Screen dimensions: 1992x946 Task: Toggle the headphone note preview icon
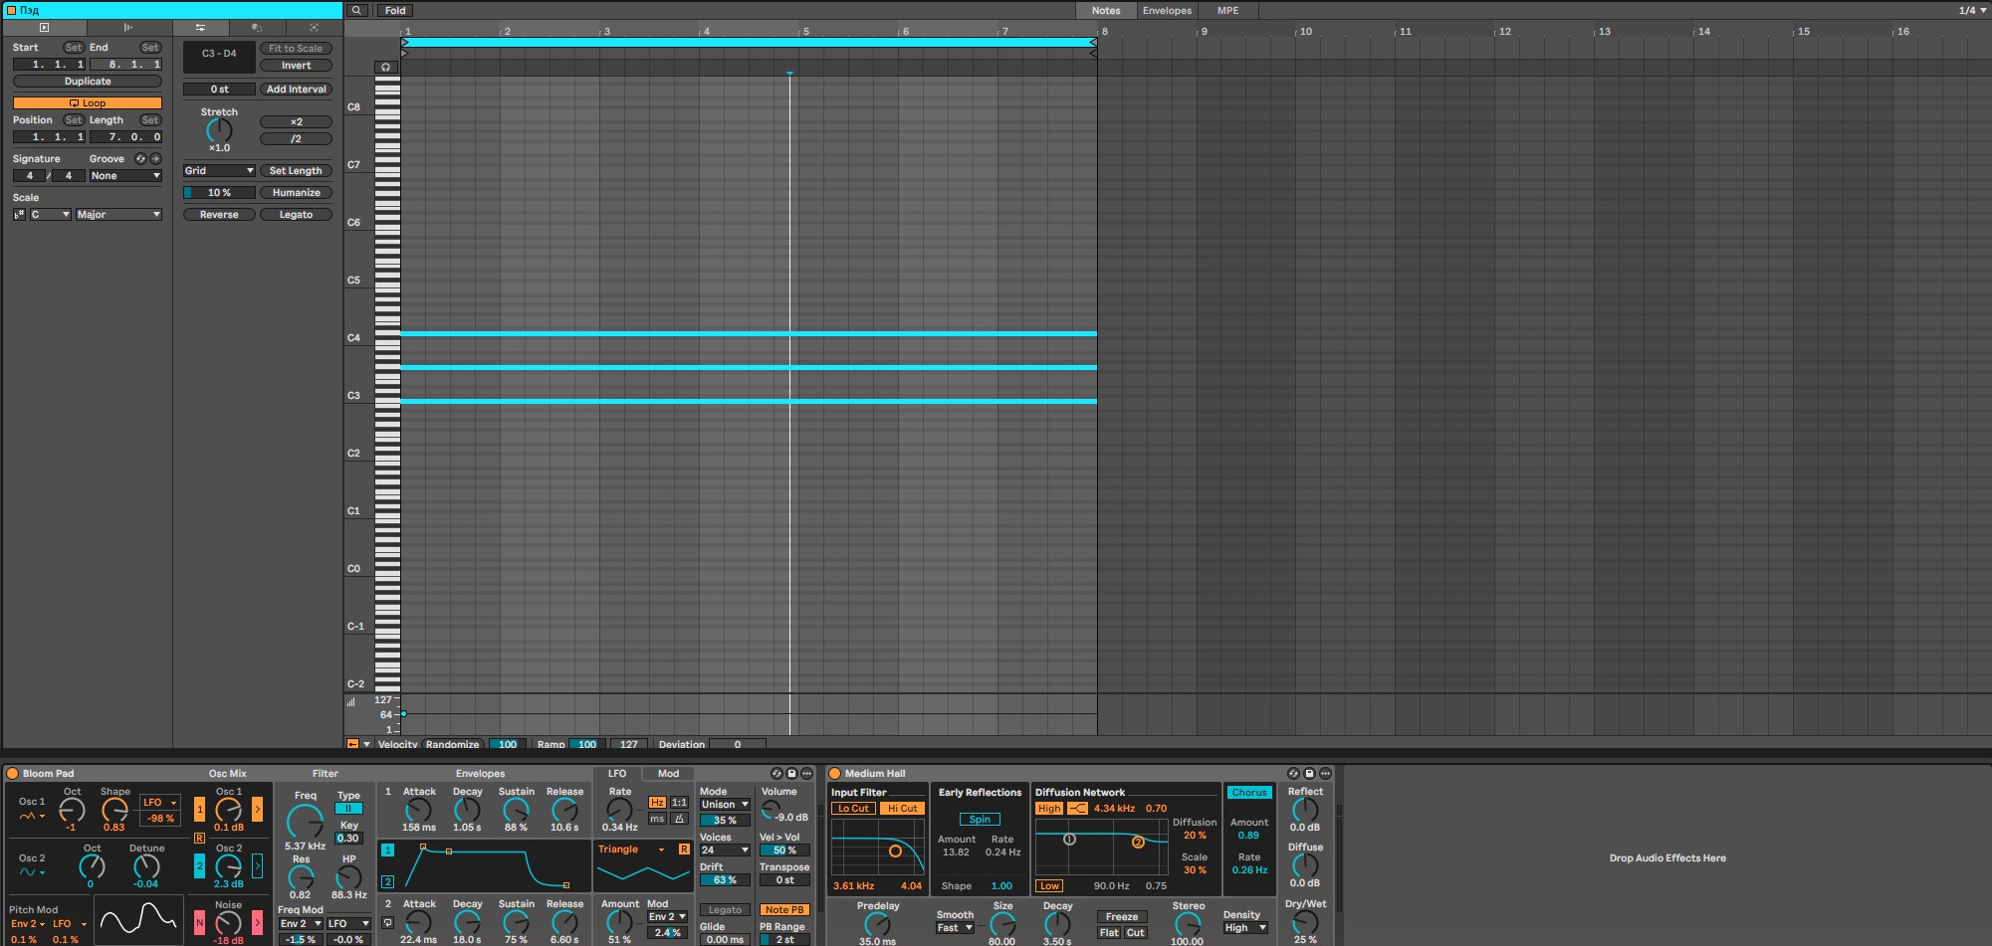(386, 68)
